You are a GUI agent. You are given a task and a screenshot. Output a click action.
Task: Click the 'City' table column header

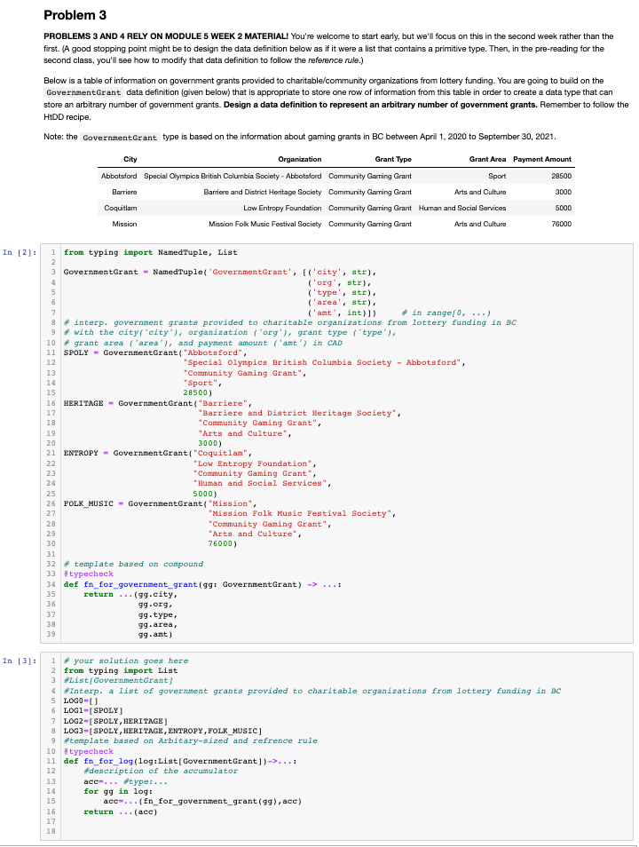coord(130,159)
